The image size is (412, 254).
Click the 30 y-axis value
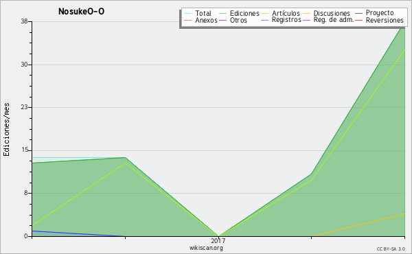click(25, 65)
